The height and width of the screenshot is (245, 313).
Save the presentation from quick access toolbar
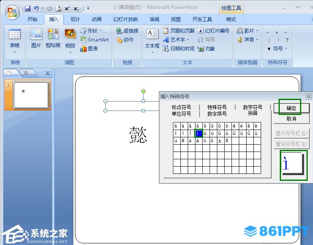coord(28,9)
